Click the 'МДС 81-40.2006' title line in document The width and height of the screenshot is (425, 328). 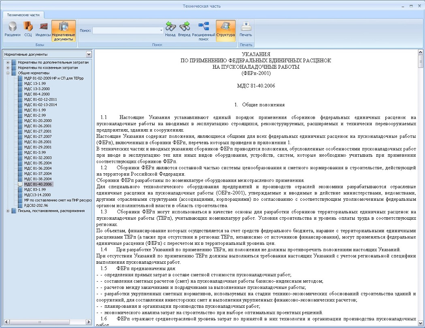point(256,86)
